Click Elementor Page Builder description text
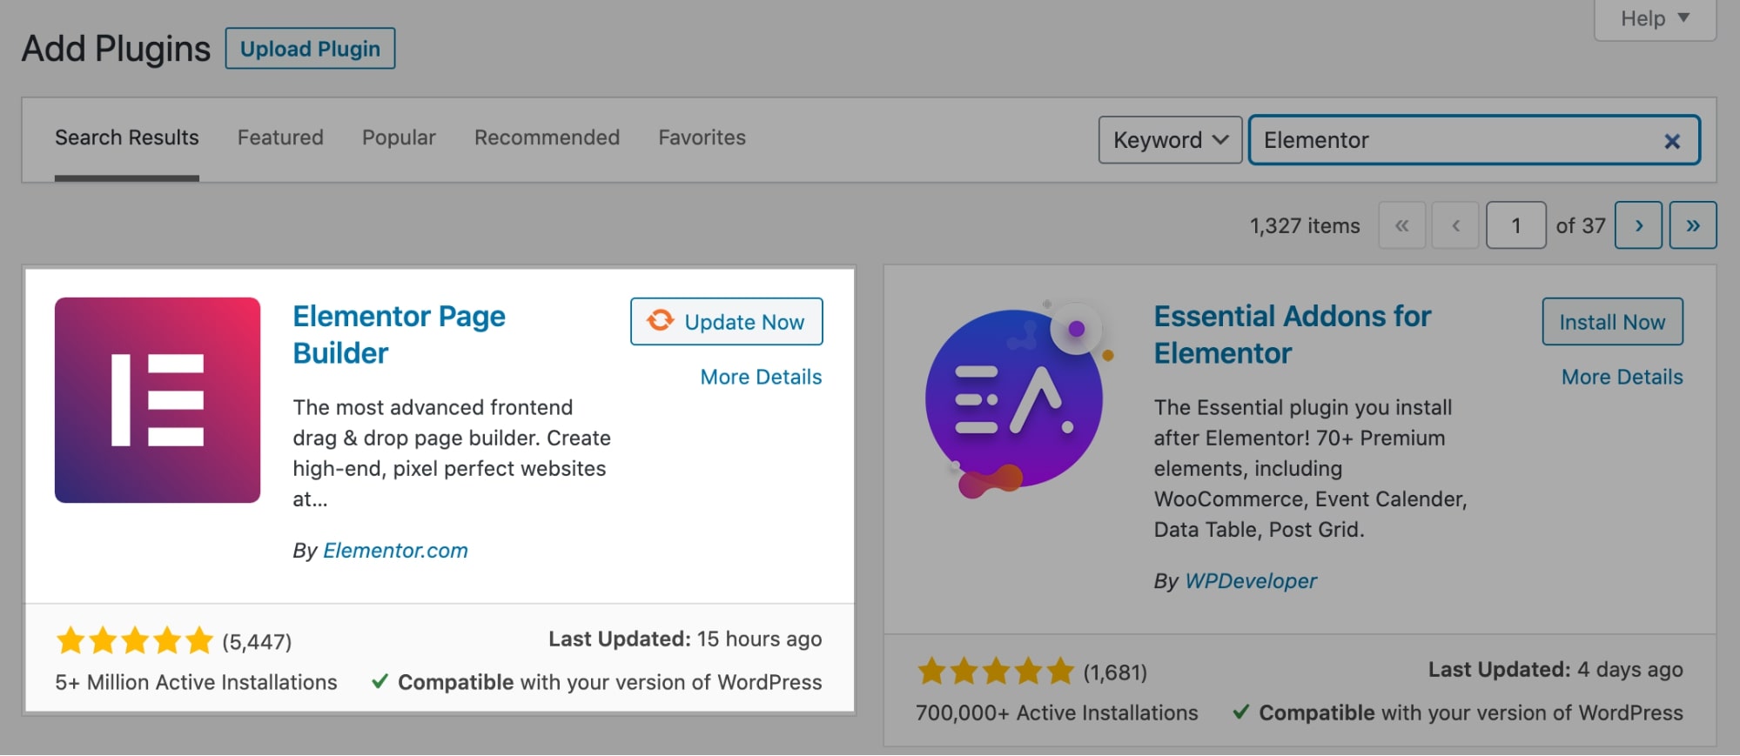The width and height of the screenshot is (1740, 756). click(x=452, y=453)
